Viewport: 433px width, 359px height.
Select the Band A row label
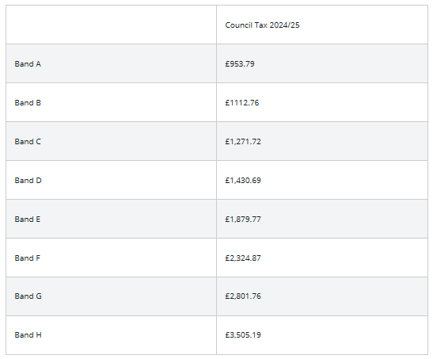(28, 64)
